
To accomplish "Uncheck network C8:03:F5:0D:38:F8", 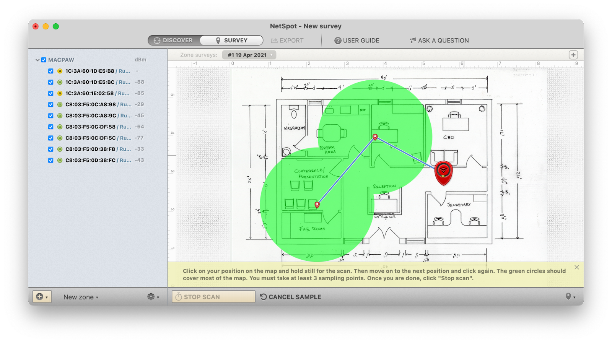I will pos(50,149).
